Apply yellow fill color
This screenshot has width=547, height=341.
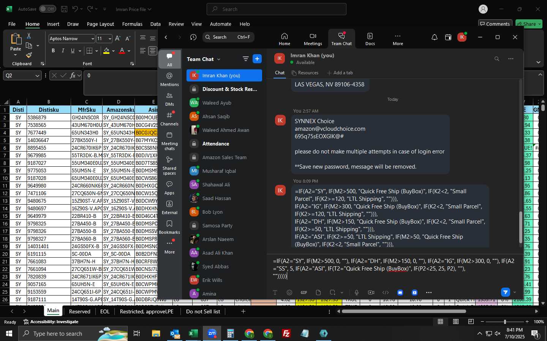point(106,51)
